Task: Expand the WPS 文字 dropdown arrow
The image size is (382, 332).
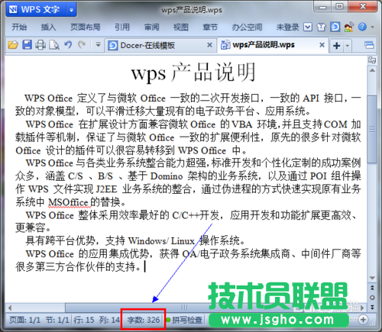Action: point(72,10)
